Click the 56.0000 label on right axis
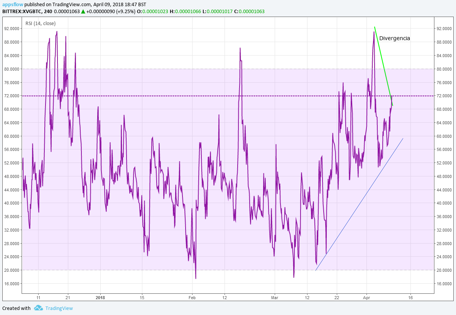Screen dimensions: 456x315 (x=444, y=149)
